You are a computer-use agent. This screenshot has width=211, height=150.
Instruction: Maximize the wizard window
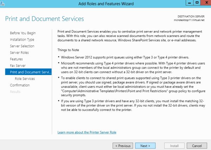197,3
